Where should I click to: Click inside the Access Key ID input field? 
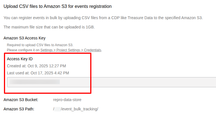click(135, 82)
